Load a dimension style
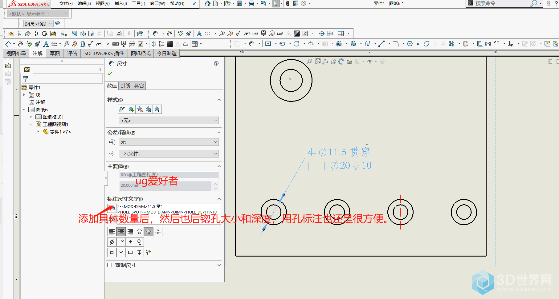Screen dimensions: 559x299 pyautogui.click(x=157, y=109)
